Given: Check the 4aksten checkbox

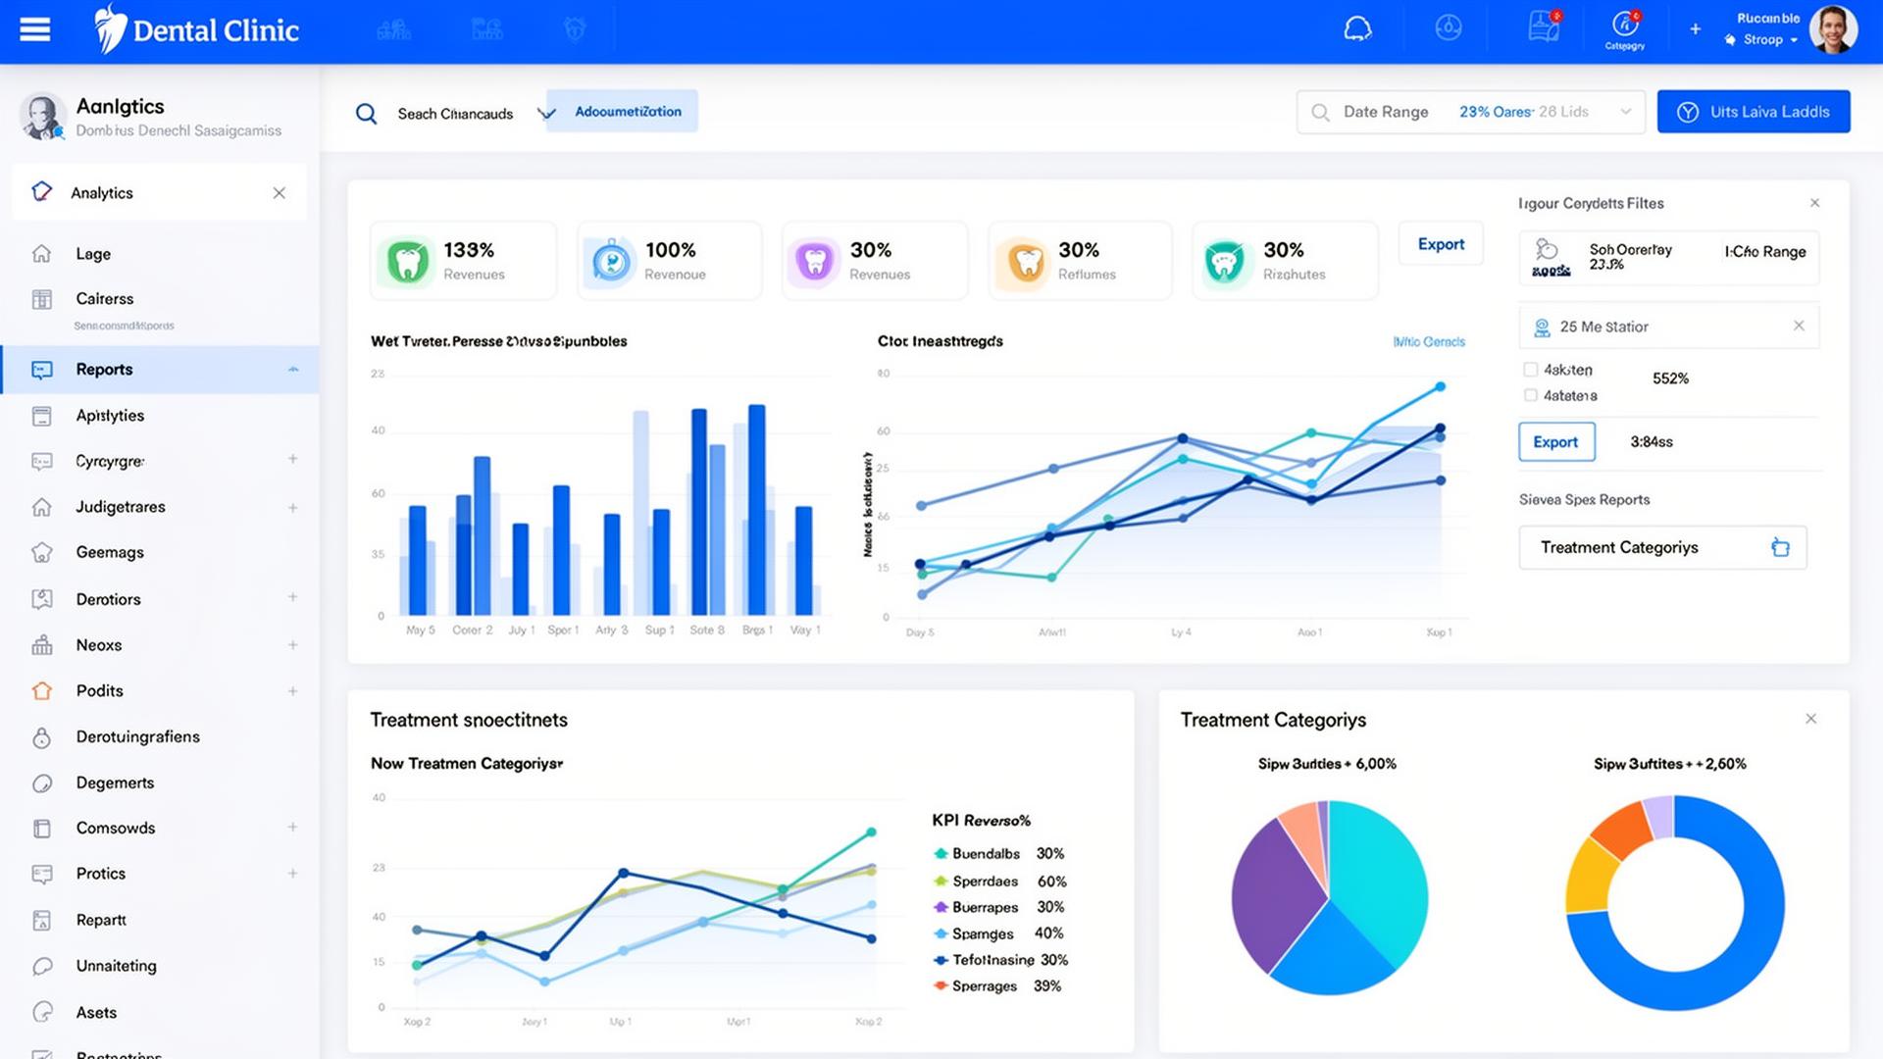Looking at the screenshot, I should [1530, 370].
